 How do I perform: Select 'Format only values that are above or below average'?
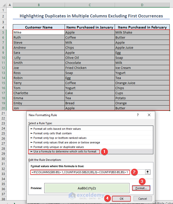coord(91,142)
